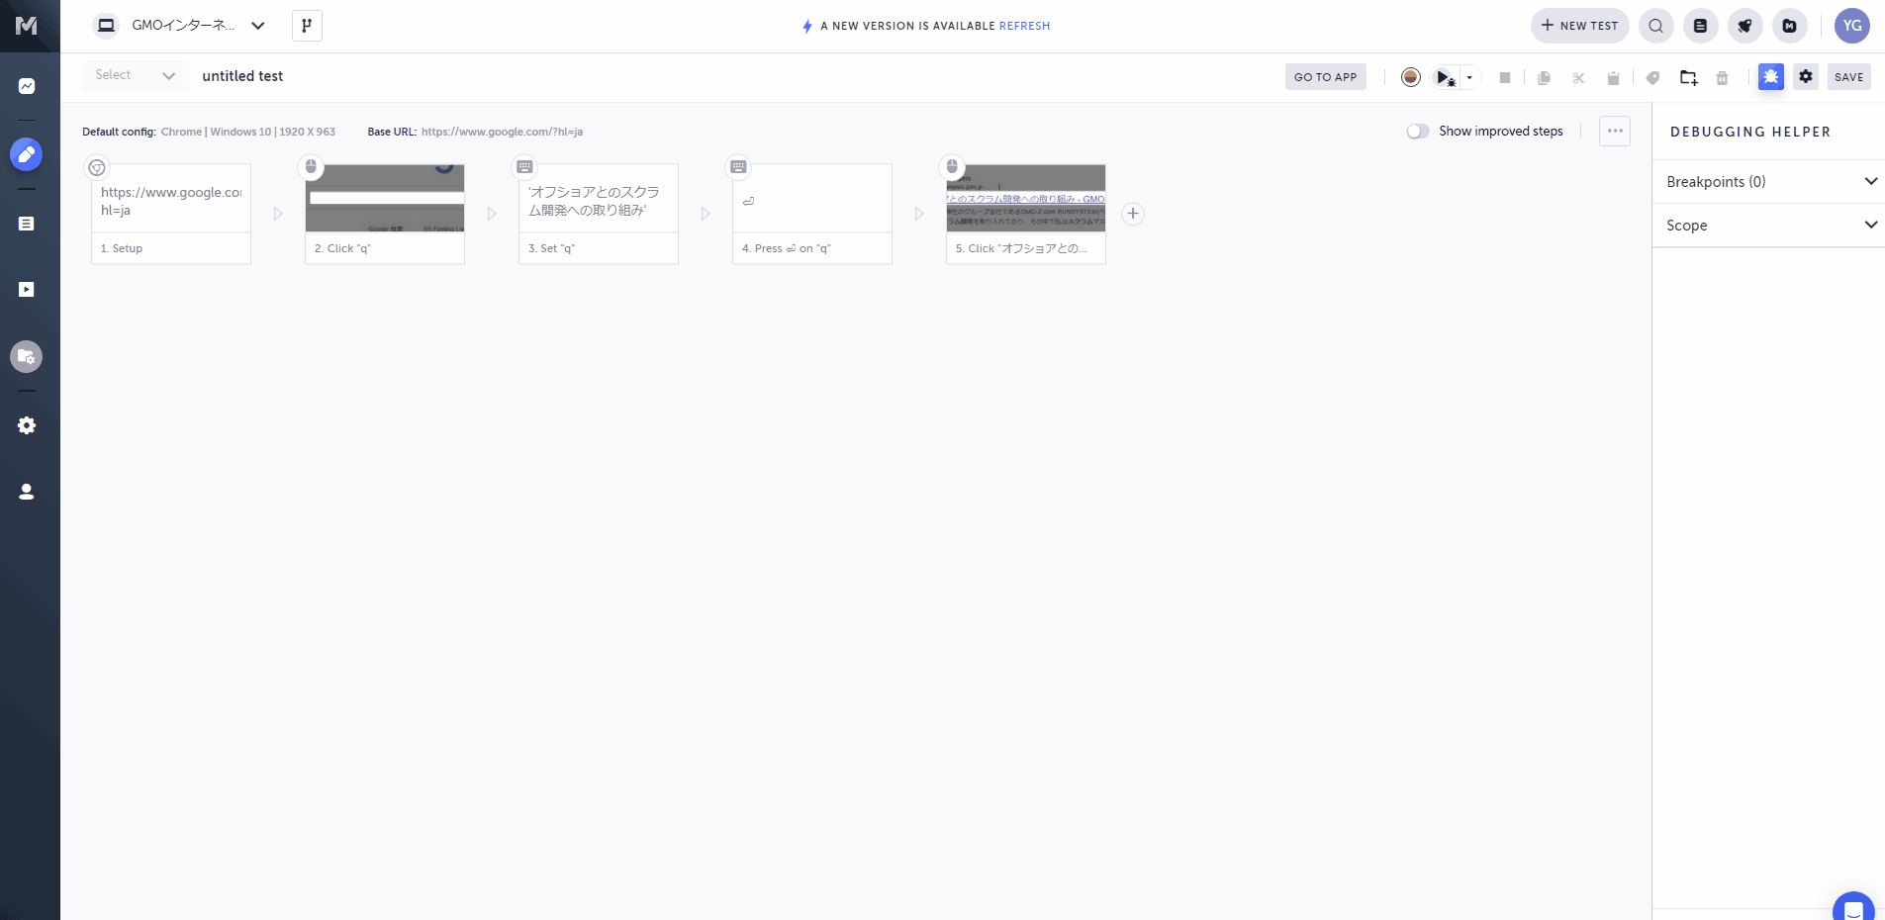Click the GO TO APP button
Image resolution: width=1885 pixels, height=920 pixels.
pyautogui.click(x=1326, y=77)
